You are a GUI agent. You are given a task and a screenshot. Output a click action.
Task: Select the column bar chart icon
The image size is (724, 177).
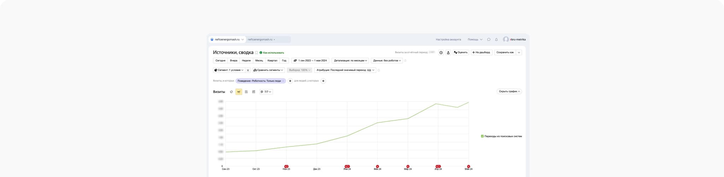253,92
